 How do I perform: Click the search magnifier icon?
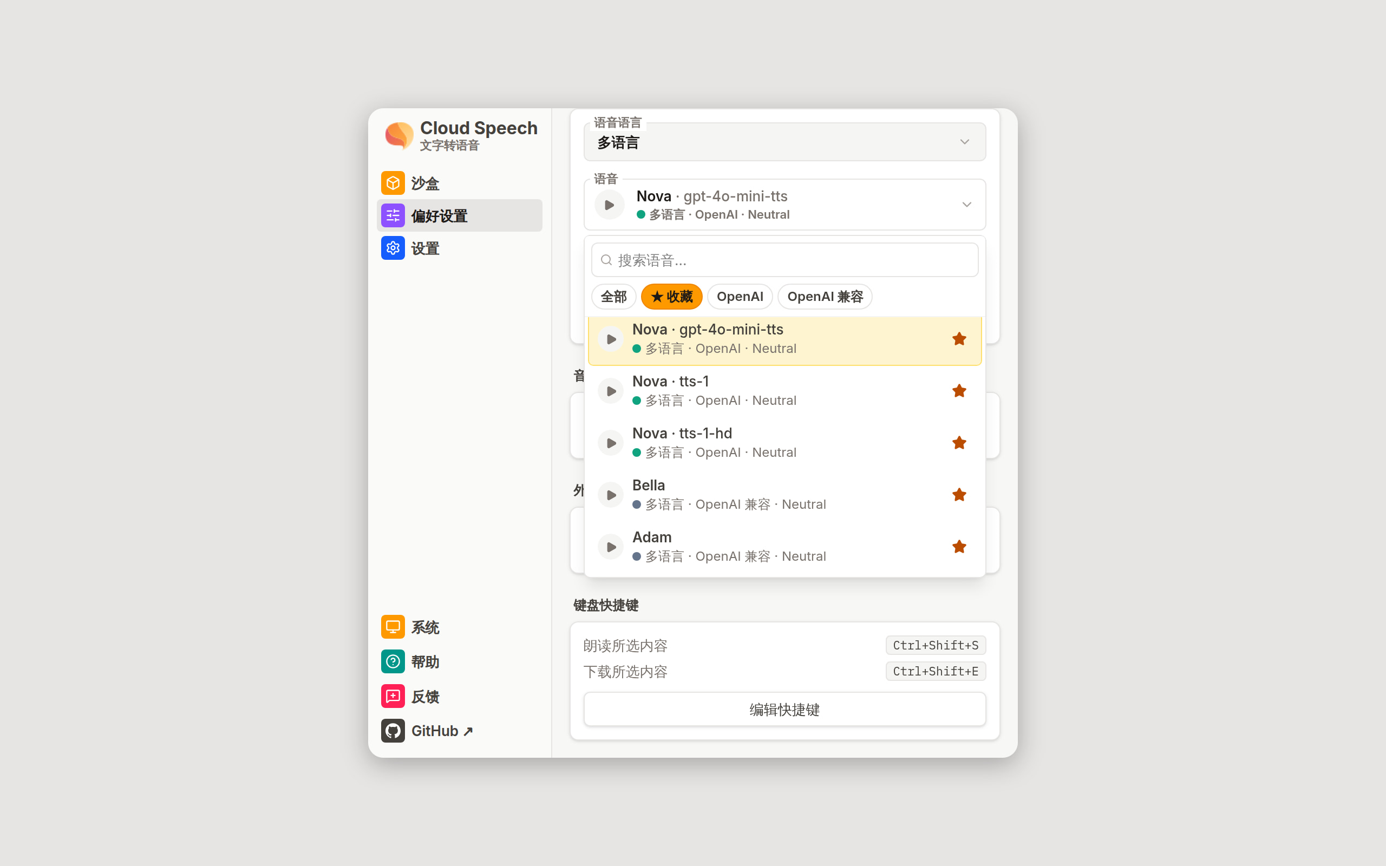(x=606, y=260)
